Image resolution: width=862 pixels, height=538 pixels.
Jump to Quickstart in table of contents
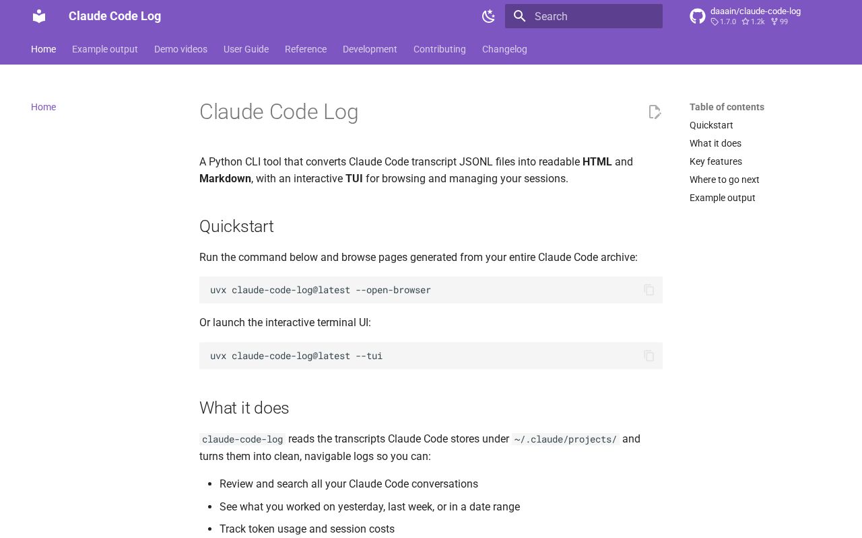coord(711,125)
